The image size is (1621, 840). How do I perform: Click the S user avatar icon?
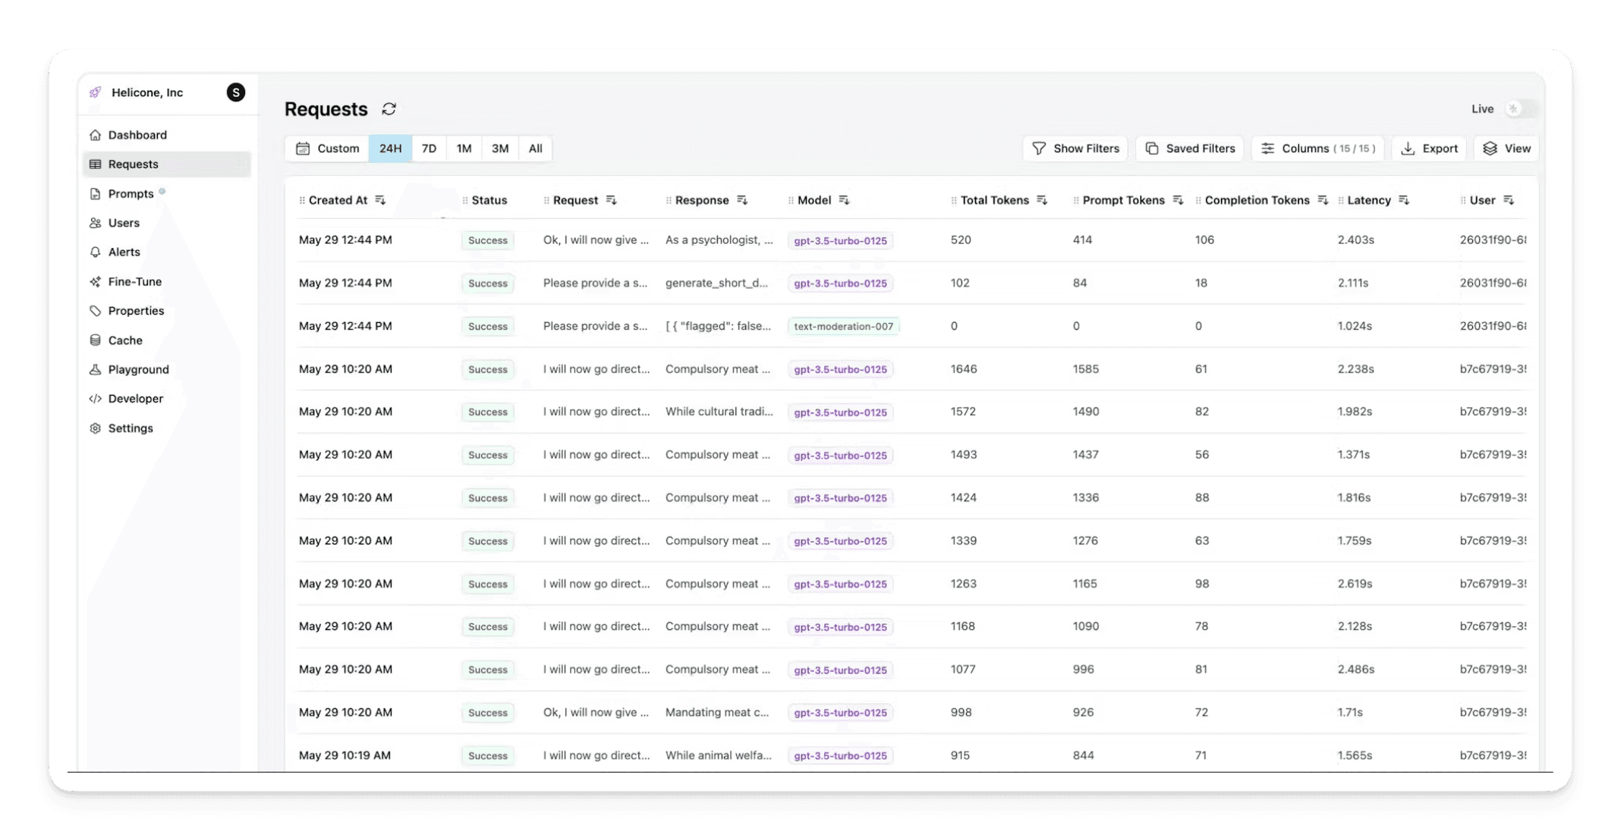[x=236, y=92]
